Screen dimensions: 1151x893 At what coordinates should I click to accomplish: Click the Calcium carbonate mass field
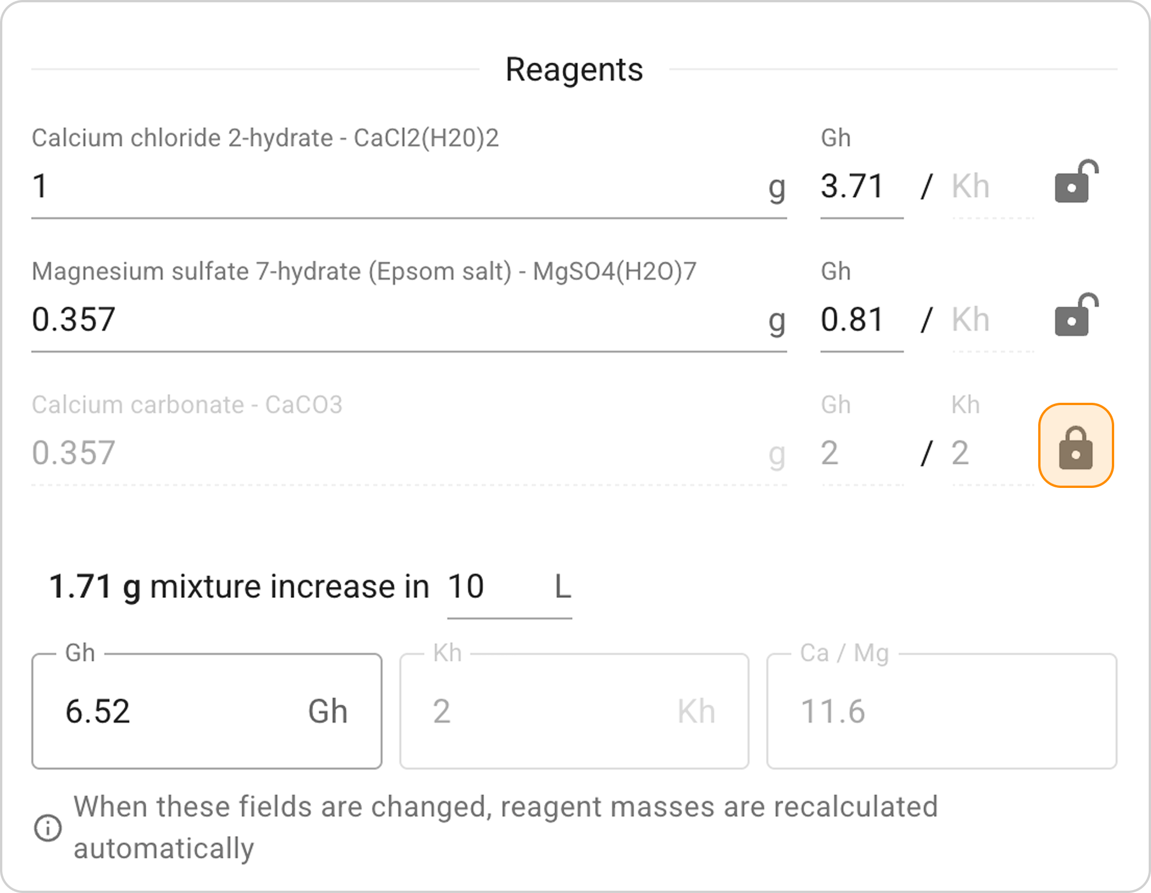tap(397, 453)
